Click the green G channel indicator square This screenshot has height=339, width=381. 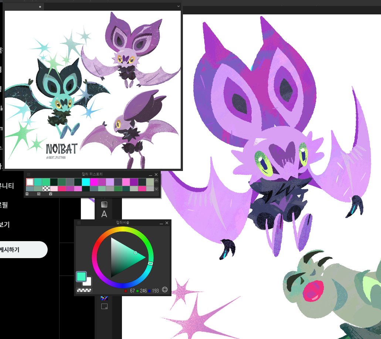[x=137, y=291]
